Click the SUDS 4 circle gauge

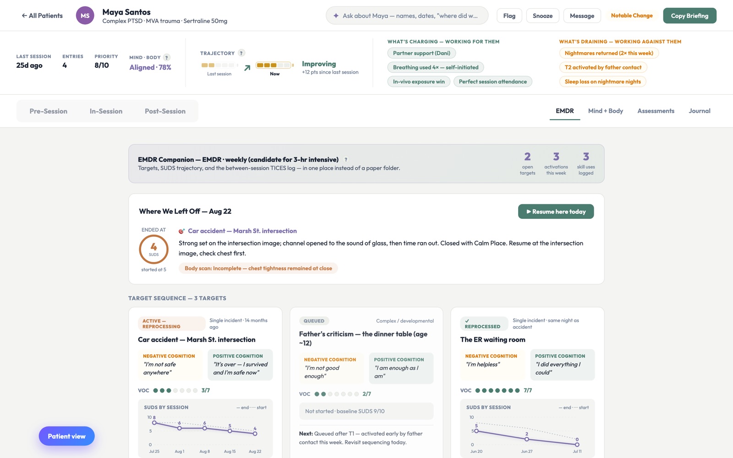coord(153,249)
